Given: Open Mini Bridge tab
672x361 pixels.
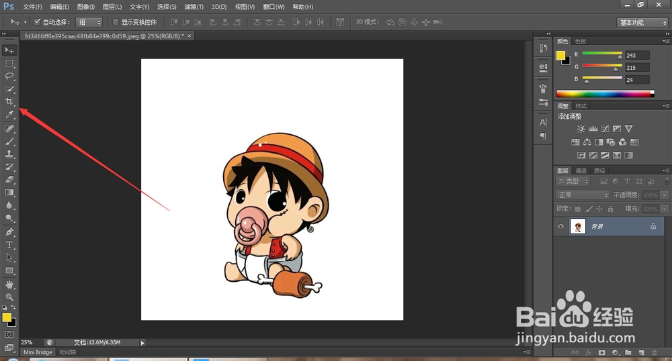Looking at the screenshot, I should [x=38, y=352].
